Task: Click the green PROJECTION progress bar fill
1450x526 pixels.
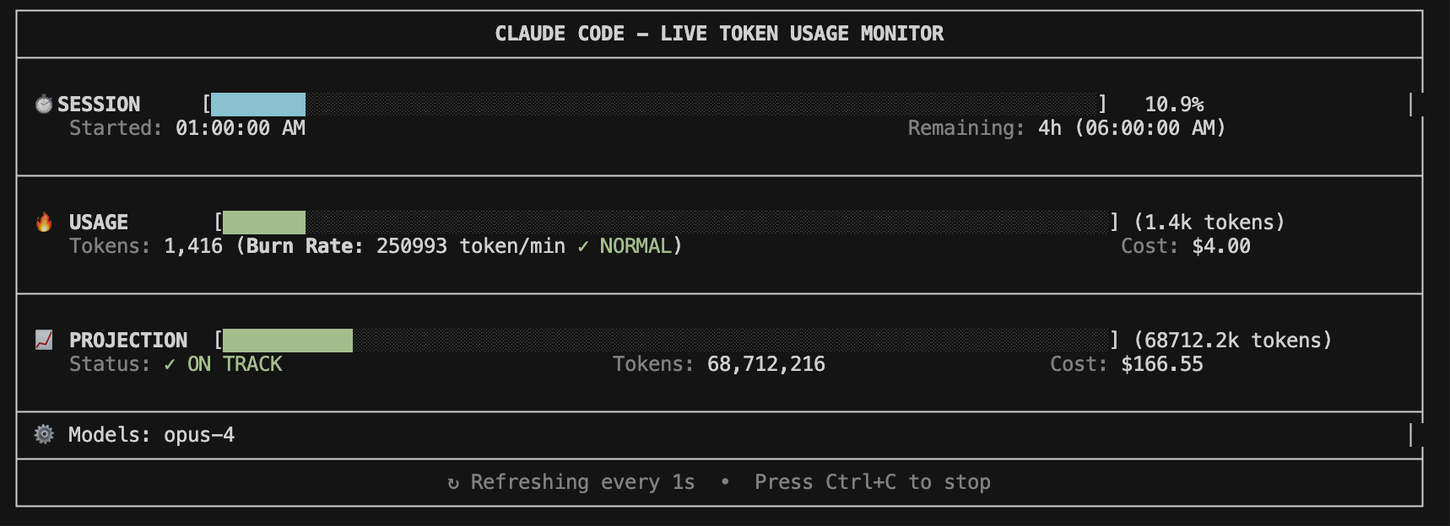Action: click(288, 340)
